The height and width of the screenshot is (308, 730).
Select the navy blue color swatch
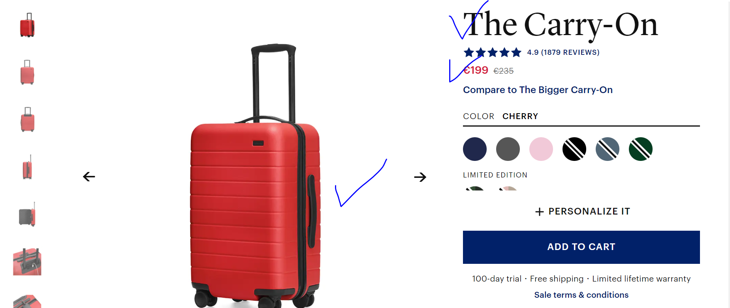[x=475, y=149]
